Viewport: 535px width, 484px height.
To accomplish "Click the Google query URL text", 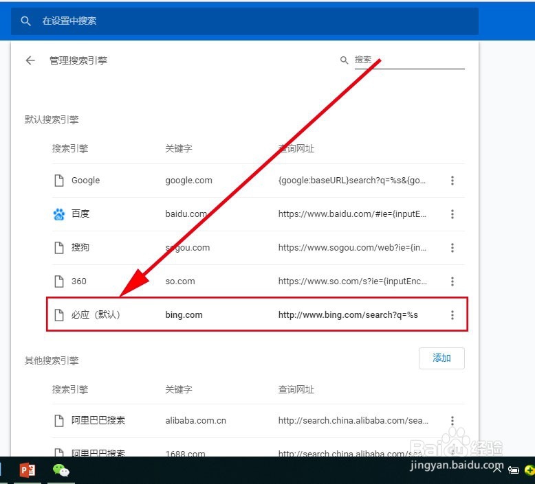I will coord(352,180).
